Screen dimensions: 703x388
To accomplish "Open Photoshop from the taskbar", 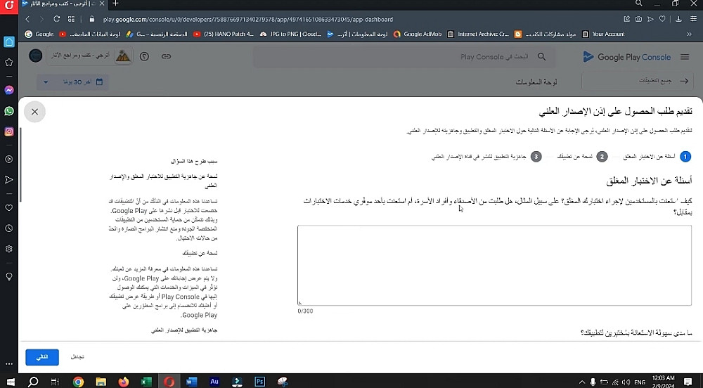I will pyautogui.click(x=259, y=382).
